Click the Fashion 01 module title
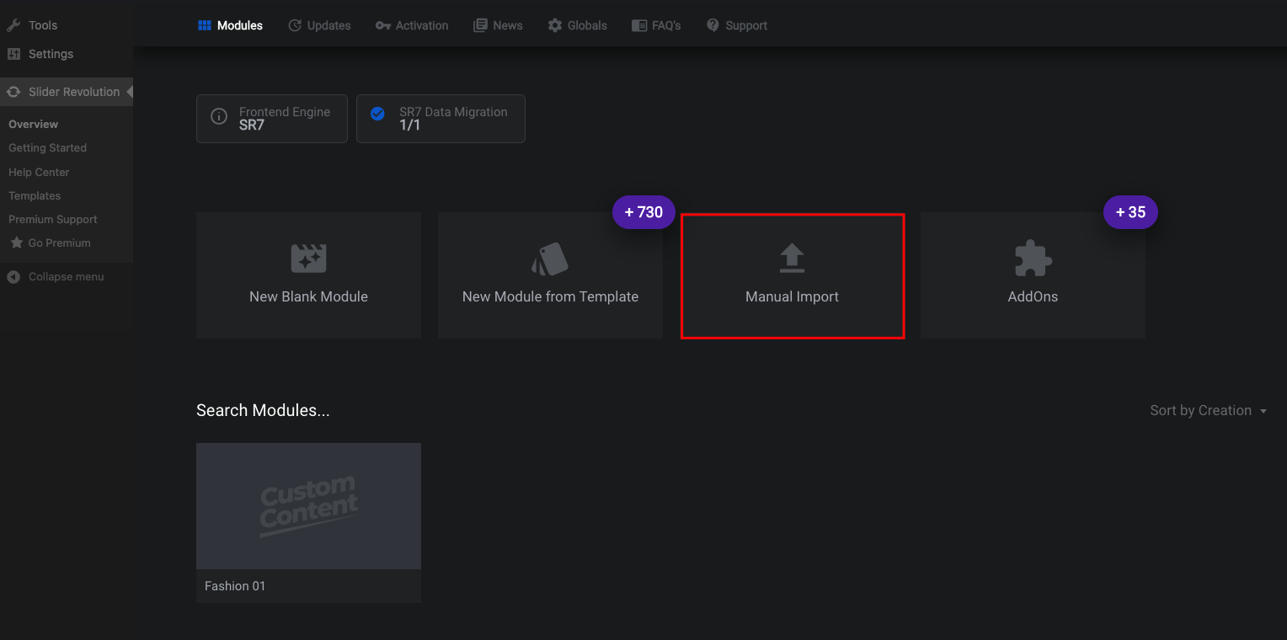1287x640 pixels. [235, 586]
